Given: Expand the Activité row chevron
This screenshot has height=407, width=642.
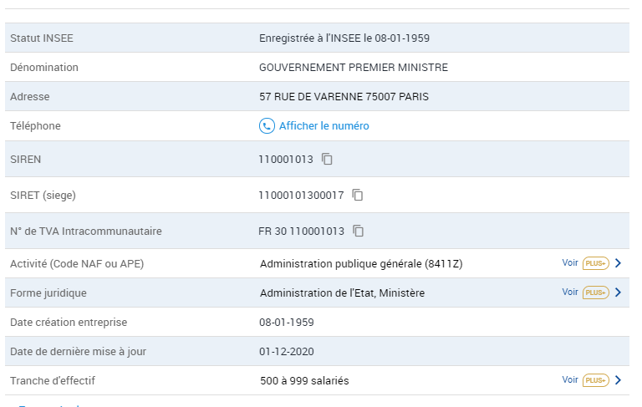Looking at the screenshot, I should click(619, 263).
